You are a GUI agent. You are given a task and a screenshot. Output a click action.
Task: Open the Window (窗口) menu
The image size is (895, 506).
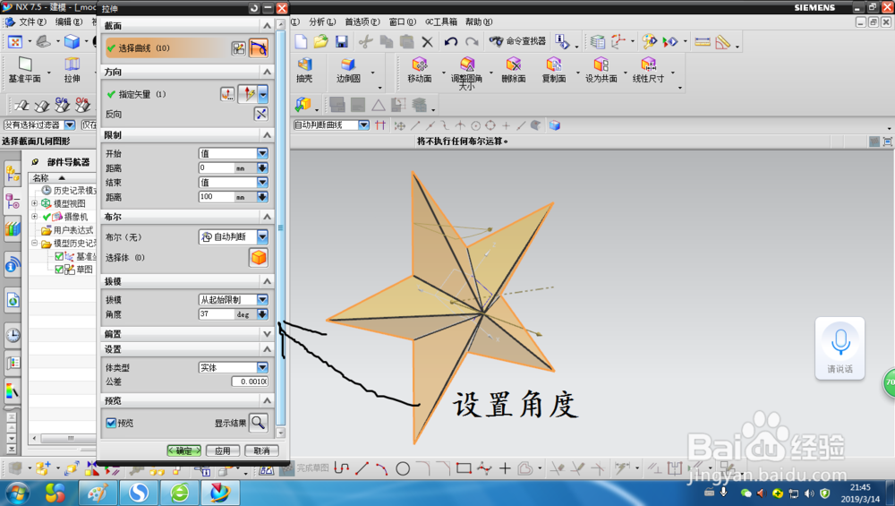pyautogui.click(x=403, y=21)
